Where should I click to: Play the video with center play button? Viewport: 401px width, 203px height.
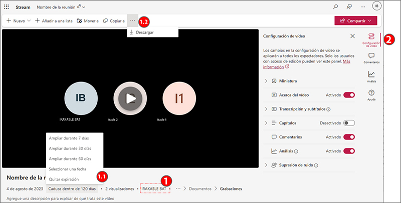pyautogui.click(x=130, y=98)
